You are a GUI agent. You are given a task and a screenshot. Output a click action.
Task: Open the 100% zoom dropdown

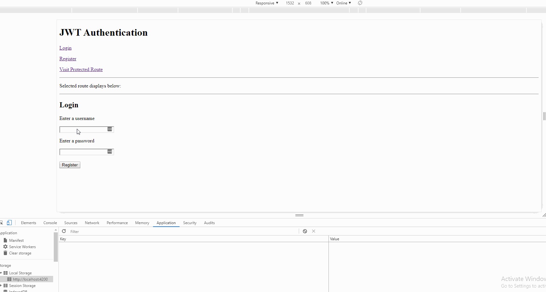click(327, 3)
